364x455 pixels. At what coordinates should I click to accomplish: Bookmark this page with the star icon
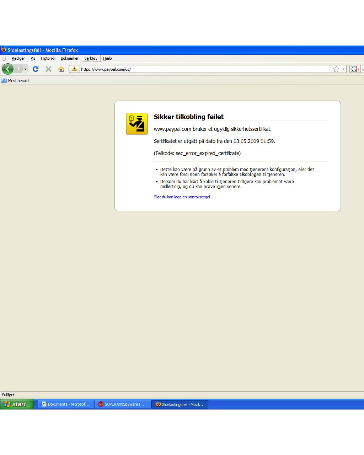pos(336,69)
